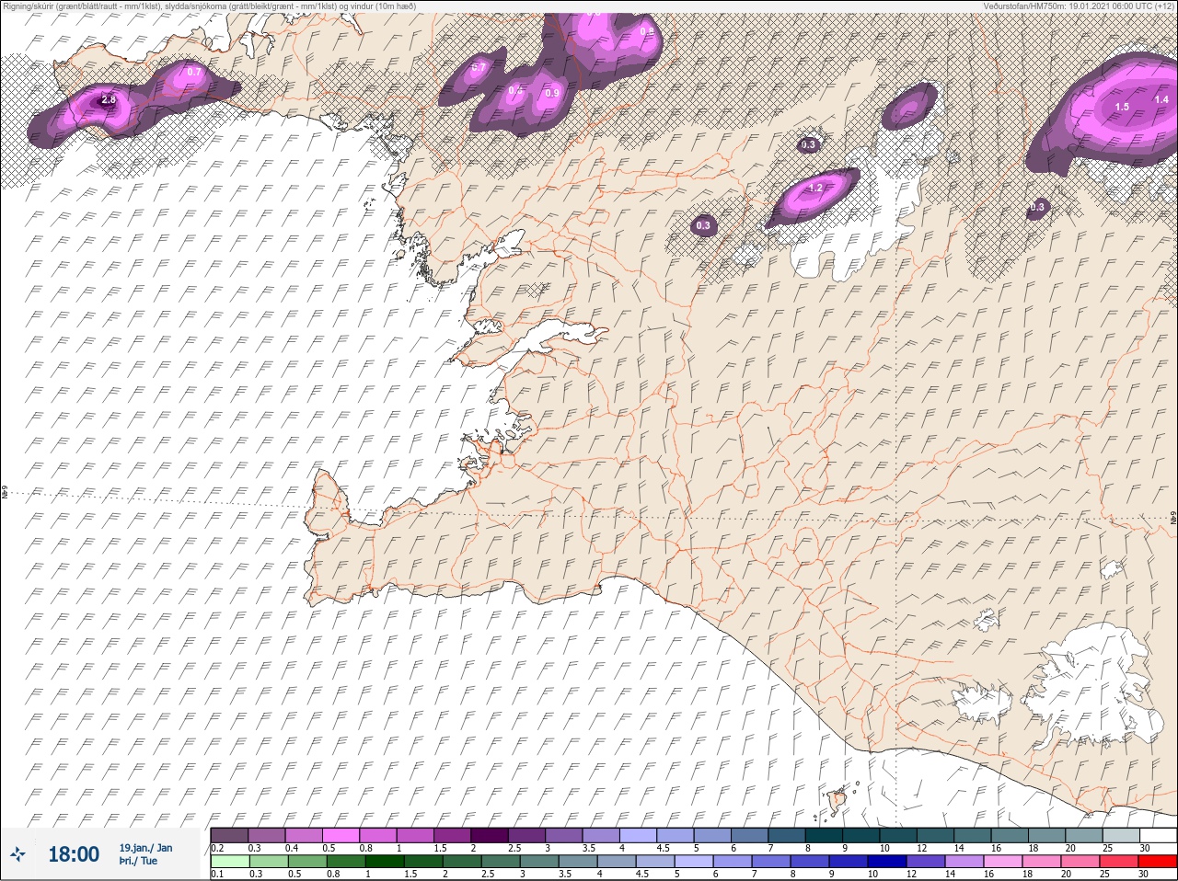1178x881 pixels.
Task: Pick the red swatch ending the lower legend
Action: 1157,862
